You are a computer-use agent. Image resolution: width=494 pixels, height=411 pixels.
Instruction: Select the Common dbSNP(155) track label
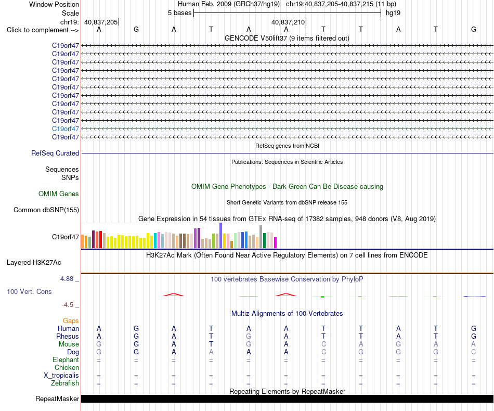tap(46, 210)
